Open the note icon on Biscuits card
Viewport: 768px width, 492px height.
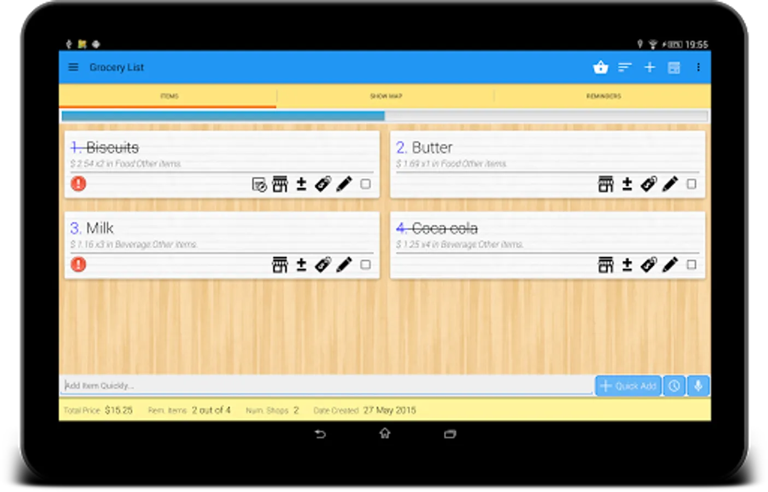coord(259,184)
